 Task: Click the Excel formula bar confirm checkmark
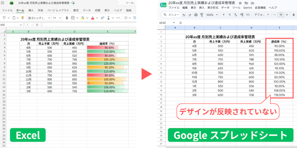point(32,25)
